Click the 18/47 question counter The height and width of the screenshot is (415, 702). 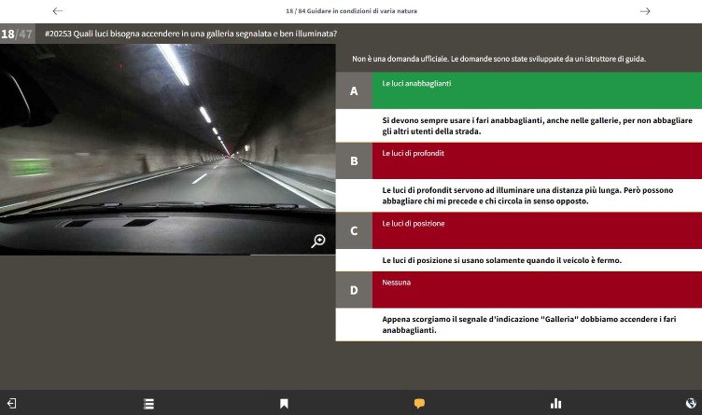(17, 34)
